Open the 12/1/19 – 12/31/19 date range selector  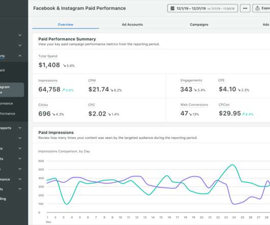(x=203, y=8)
